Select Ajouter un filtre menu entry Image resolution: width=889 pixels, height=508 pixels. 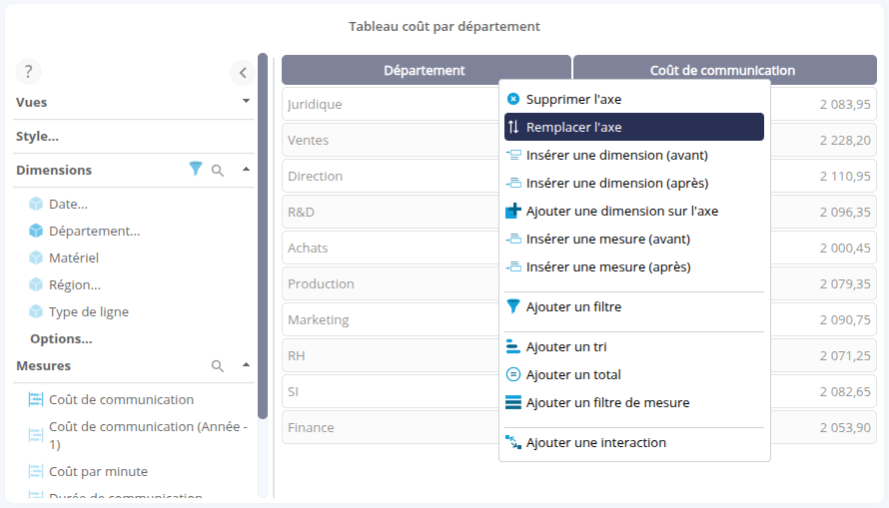pos(573,306)
